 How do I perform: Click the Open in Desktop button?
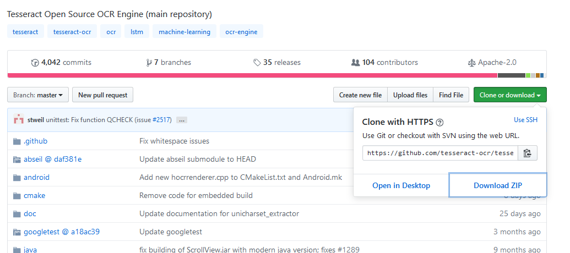401,185
